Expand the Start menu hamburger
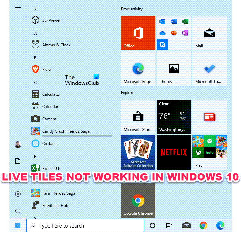The height and width of the screenshot is (232, 241). click(x=18, y=9)
